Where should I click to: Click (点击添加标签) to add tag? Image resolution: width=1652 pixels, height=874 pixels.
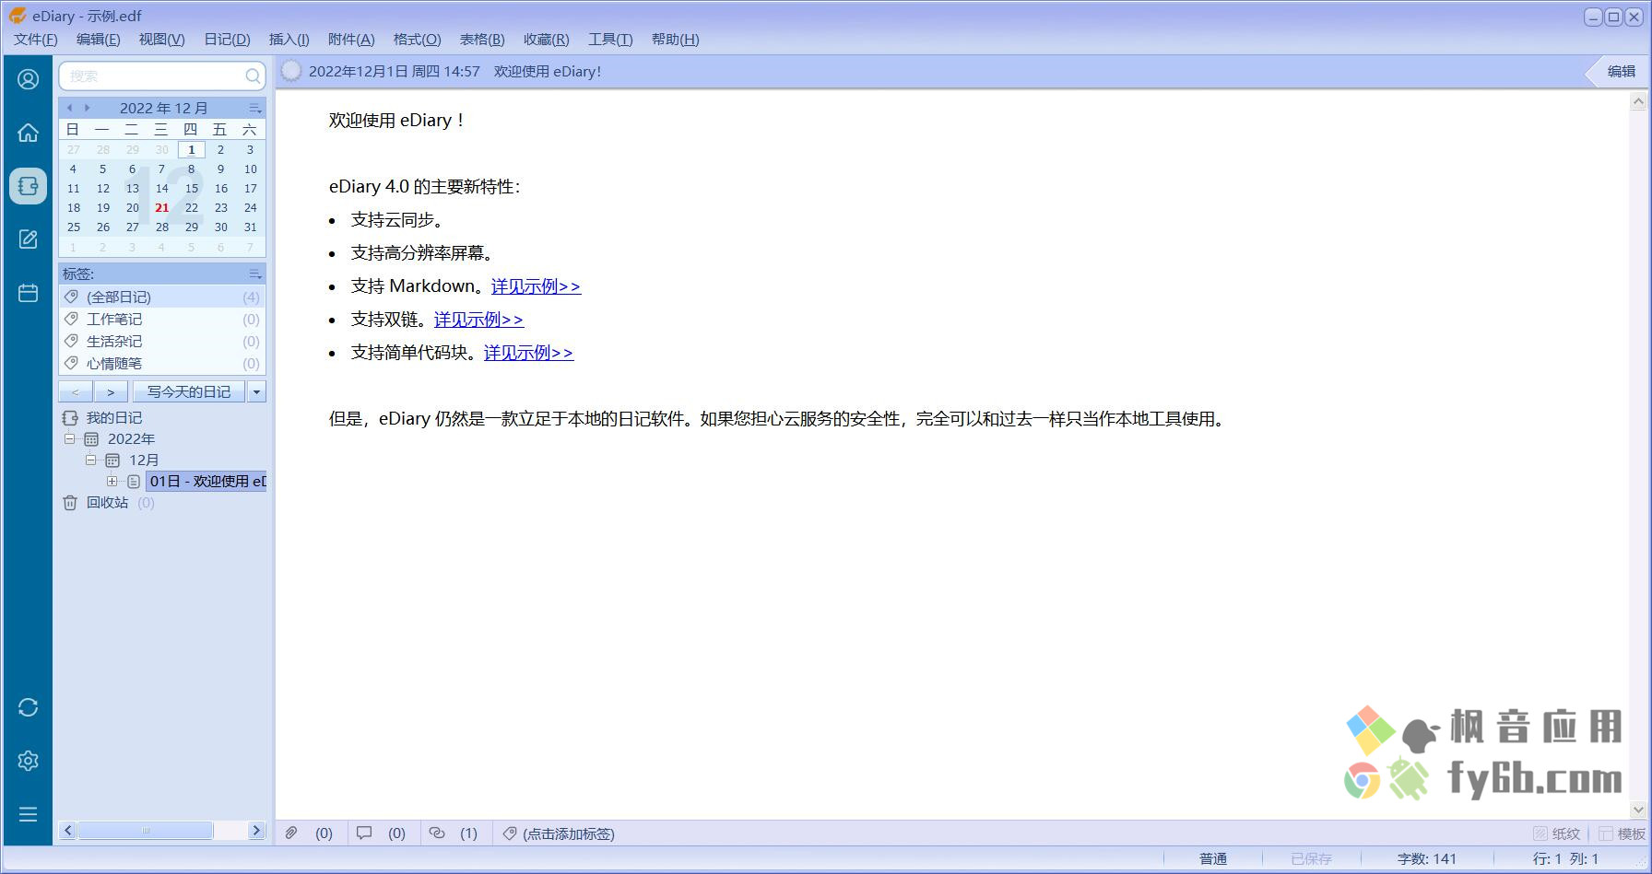pyautogui.click(x=569, y=833)
